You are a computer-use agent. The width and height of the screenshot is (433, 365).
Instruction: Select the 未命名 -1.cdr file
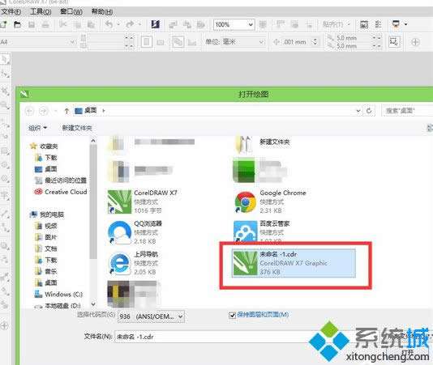tap(294, 263)
